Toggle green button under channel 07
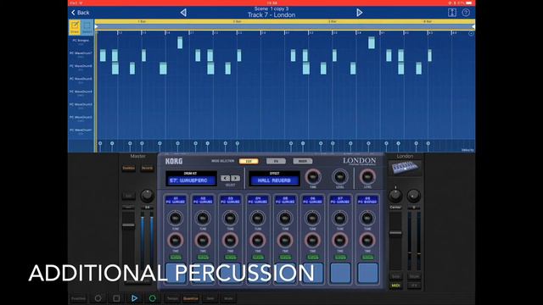The height and width of the screenshot is (305, 543). [x=340, y=258]
